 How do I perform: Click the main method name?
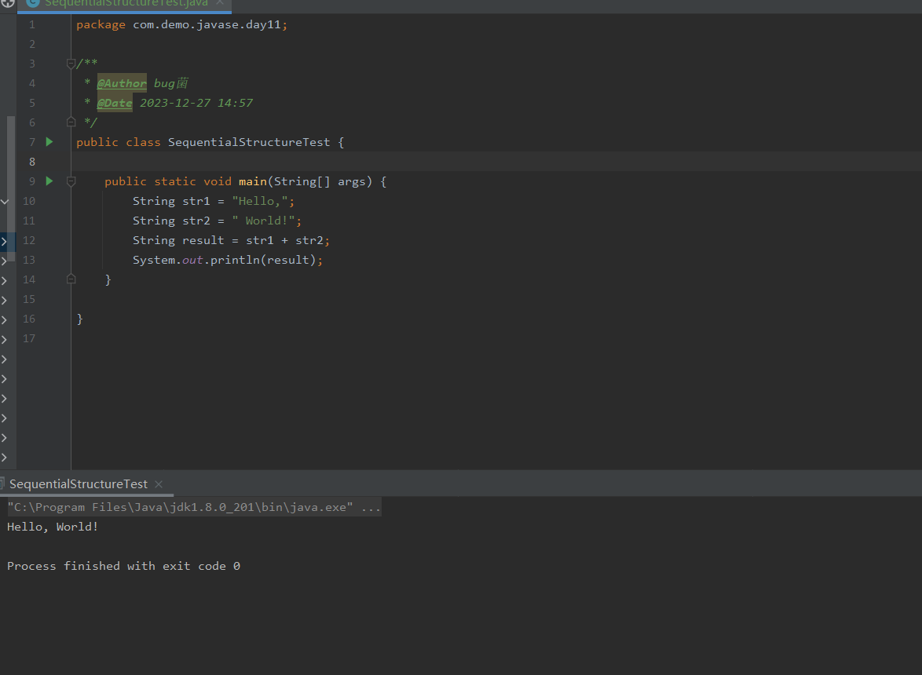pos(252,181)
